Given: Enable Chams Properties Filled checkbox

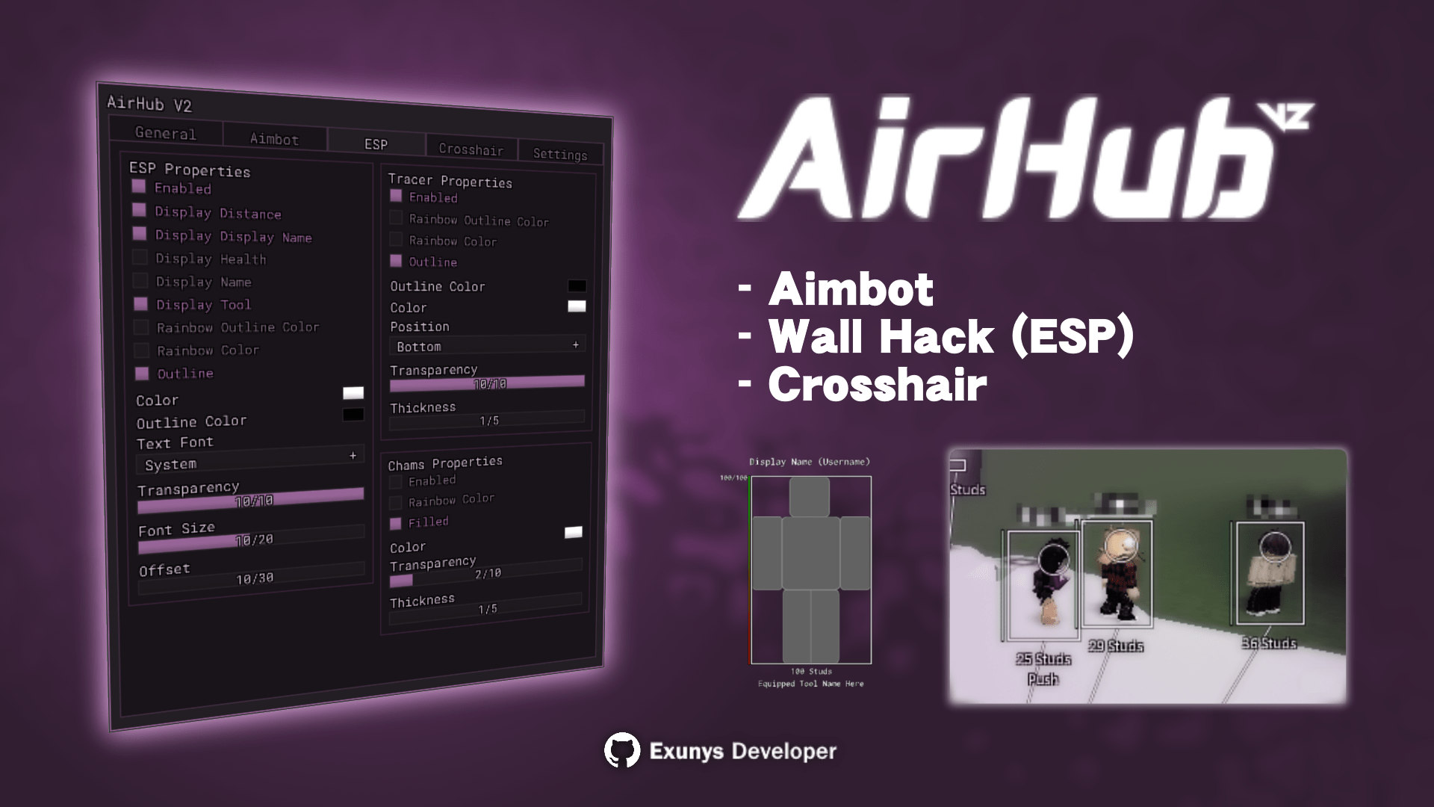Looking at the screenshot, I should (x=398, y=522).
